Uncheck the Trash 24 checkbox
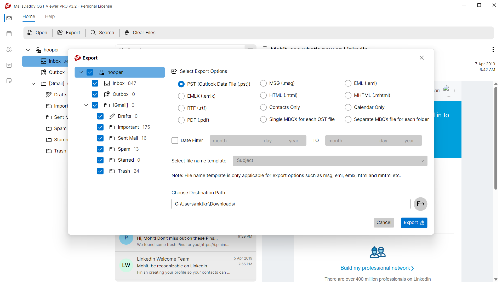Screen dimensions: 502x282 click(100, 171)
